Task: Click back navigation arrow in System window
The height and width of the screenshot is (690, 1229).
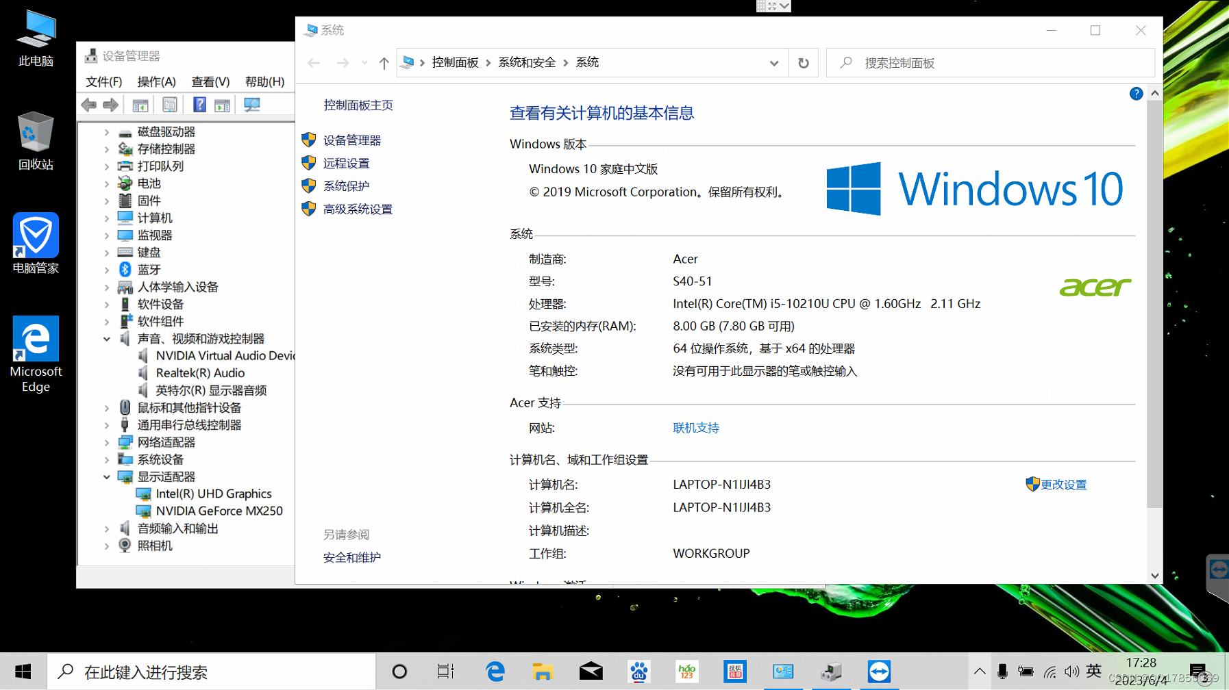Action: click(314, 63)
